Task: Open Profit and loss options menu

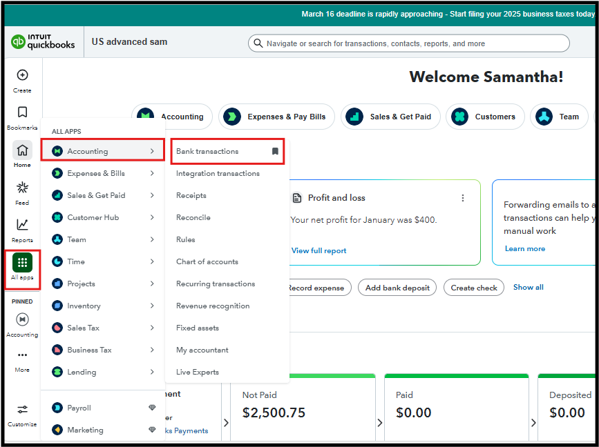Action: pyautogui.click(x=463, y=198)
